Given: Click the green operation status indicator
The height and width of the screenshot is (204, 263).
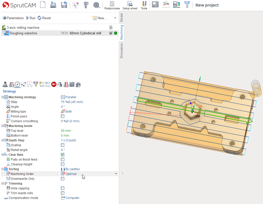Looking at the screenshot, I should tap(116, 33).
